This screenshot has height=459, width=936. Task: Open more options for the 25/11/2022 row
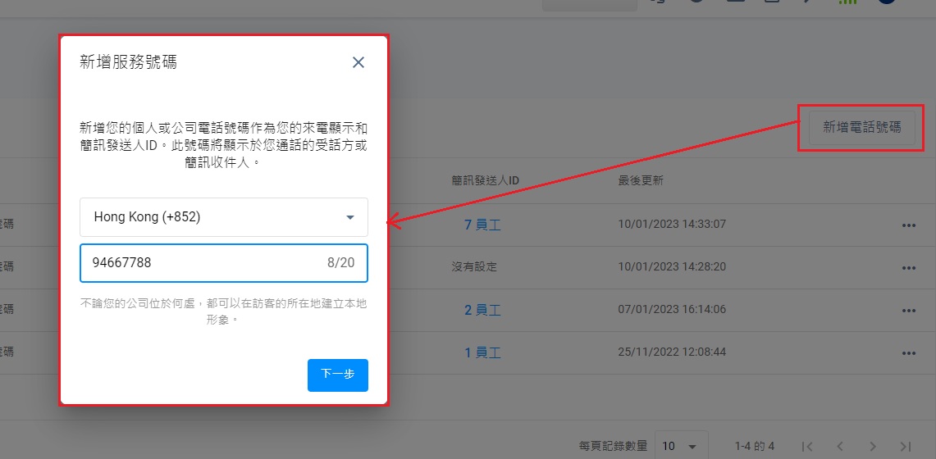click(909, 353)
